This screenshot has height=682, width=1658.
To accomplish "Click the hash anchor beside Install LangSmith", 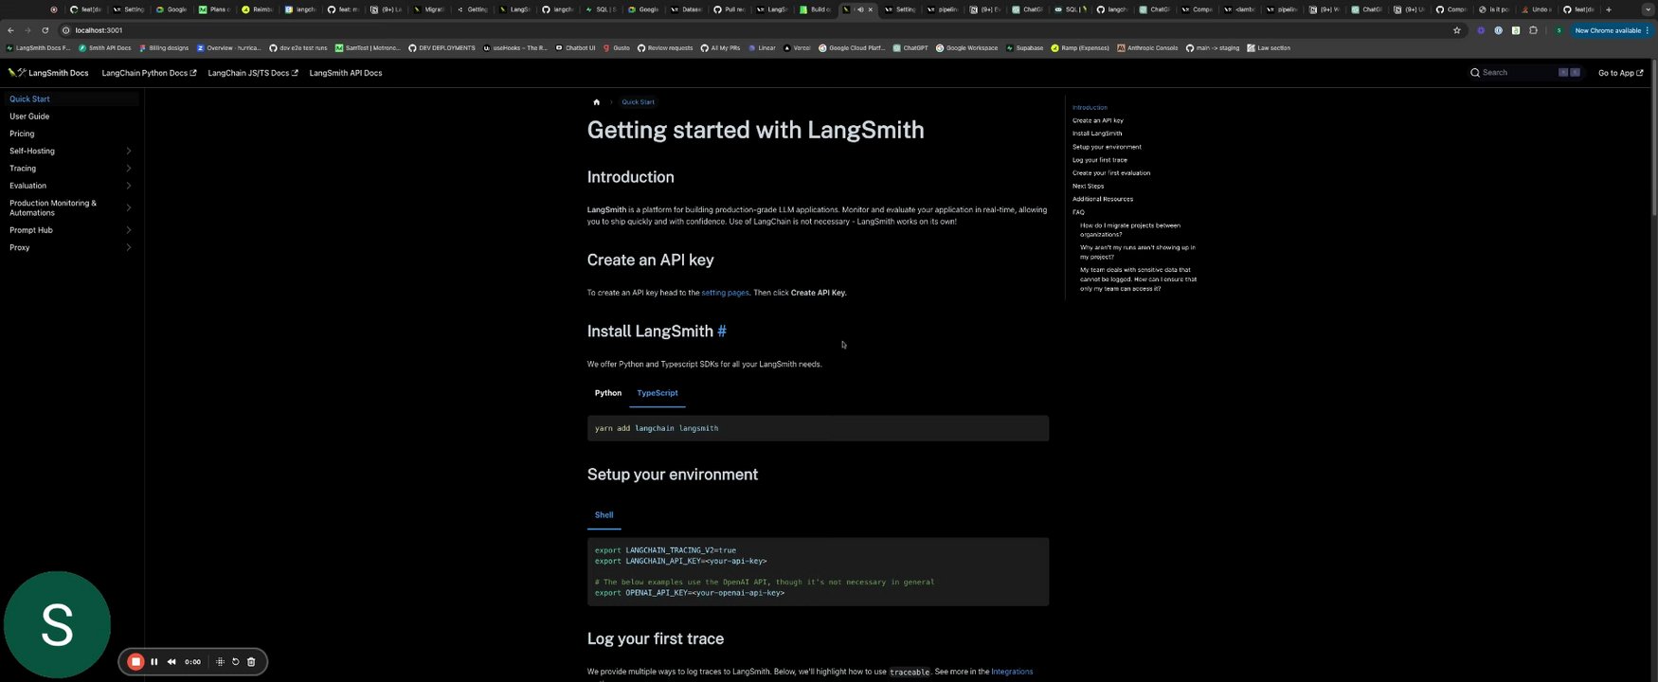I will [722, 331].
